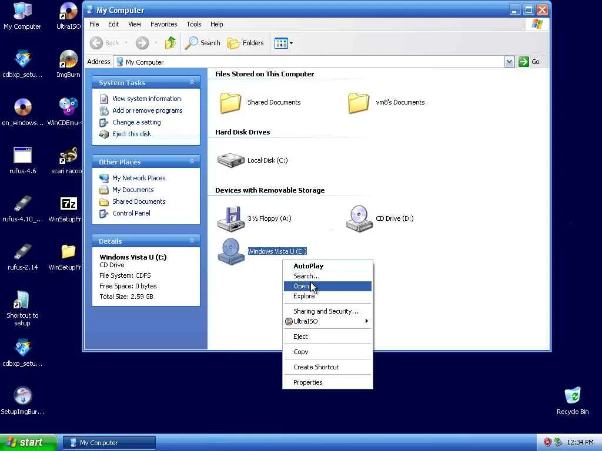Choose Open in the context menu
The height and width of the screenshot is (451, 602).
(327, 286)
